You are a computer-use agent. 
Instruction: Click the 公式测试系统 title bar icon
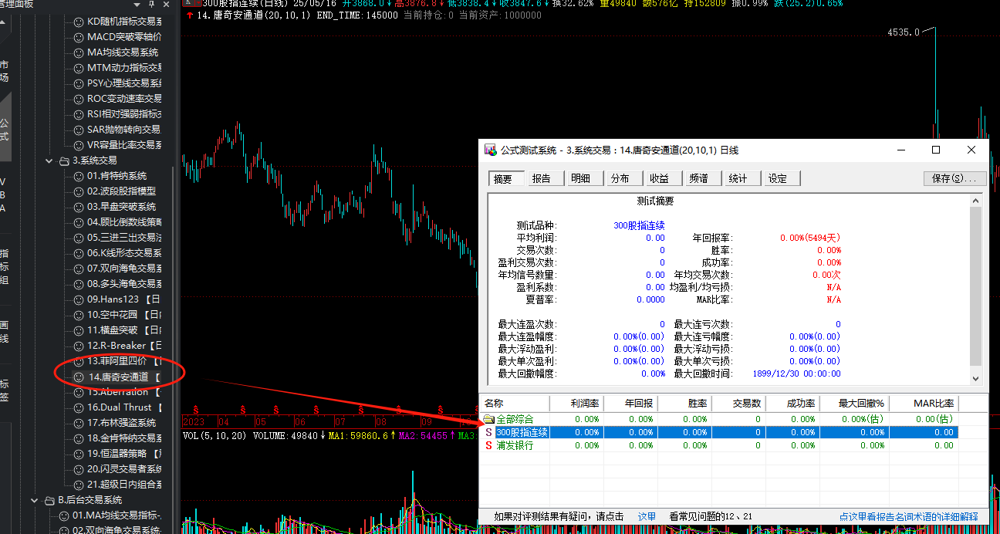point(491,150)
